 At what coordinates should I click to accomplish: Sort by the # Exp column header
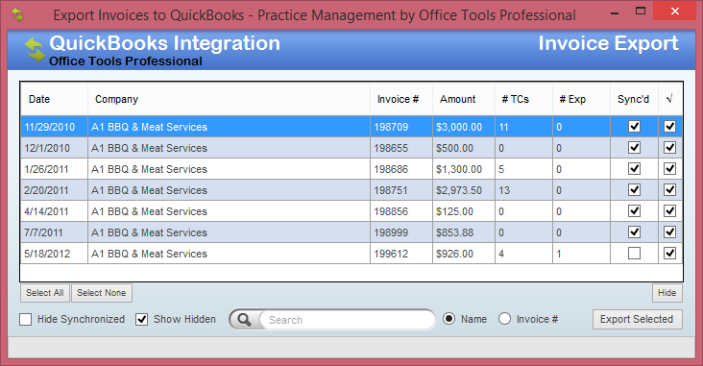pos(581,99)
